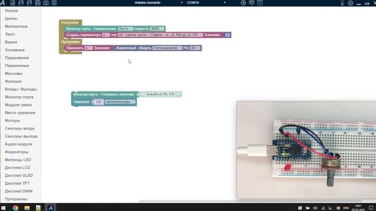
Task: Upload sketch with the circled arrow icon
Action: coord(243,3)
